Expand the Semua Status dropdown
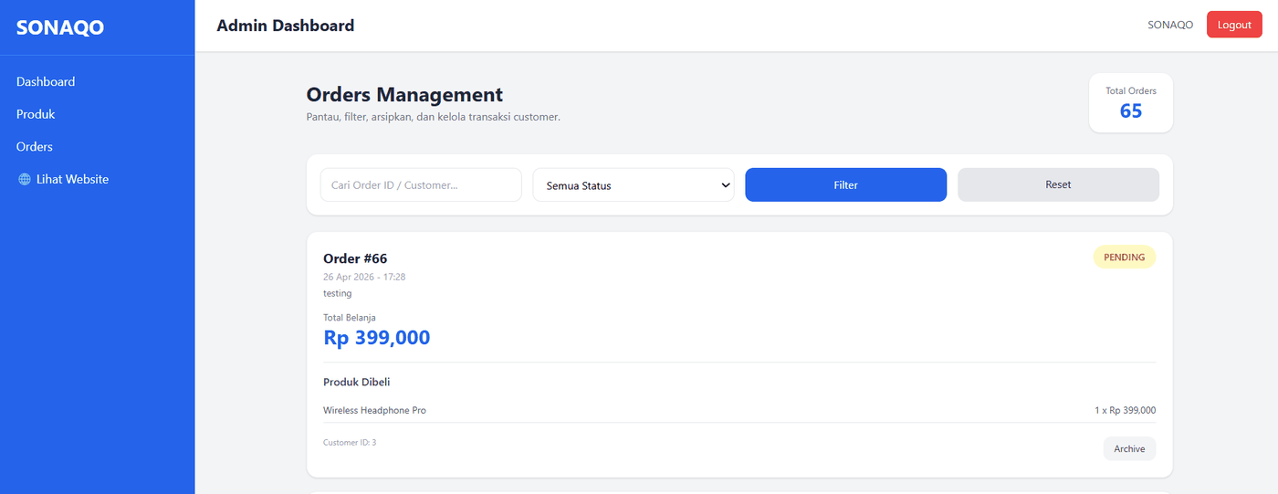The height and width of the screenshot is (494, 1278). (x=634, y=184)
